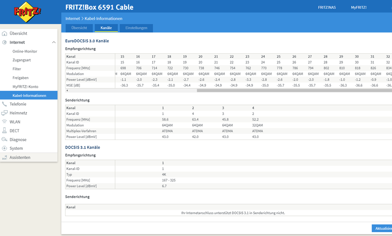Click the Wi-Fi icon beside WLAN
Viewport: 392px width, 236px height.
tap(4, 122)
